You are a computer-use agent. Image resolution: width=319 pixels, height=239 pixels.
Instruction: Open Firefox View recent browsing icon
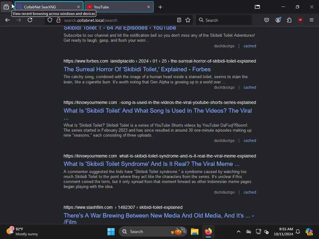[x=6, y=7]
